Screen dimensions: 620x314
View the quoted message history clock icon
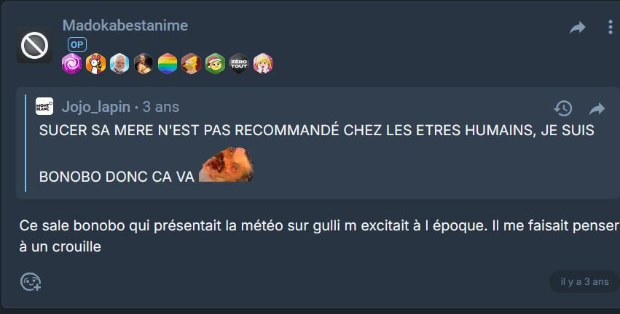(563, 108)
